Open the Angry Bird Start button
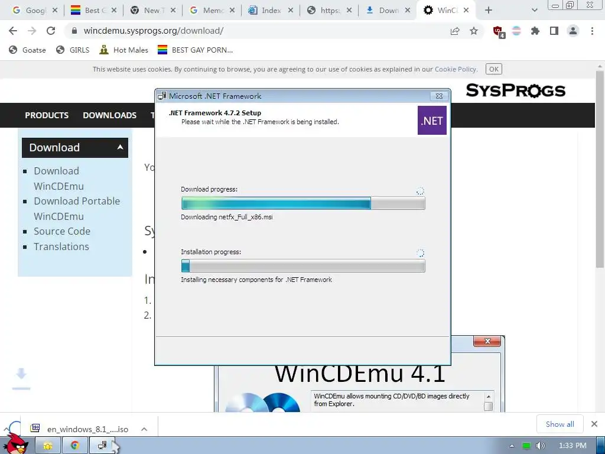The width and height of the screenshot is (605, 454). (x=15, y=445)
